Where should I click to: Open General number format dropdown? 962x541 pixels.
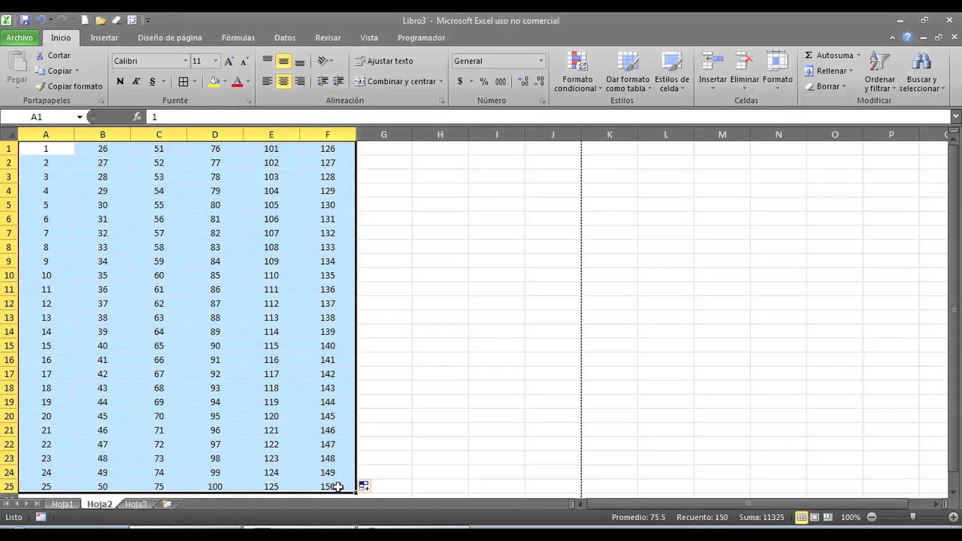pyautogui.click(x=540, y=61)
